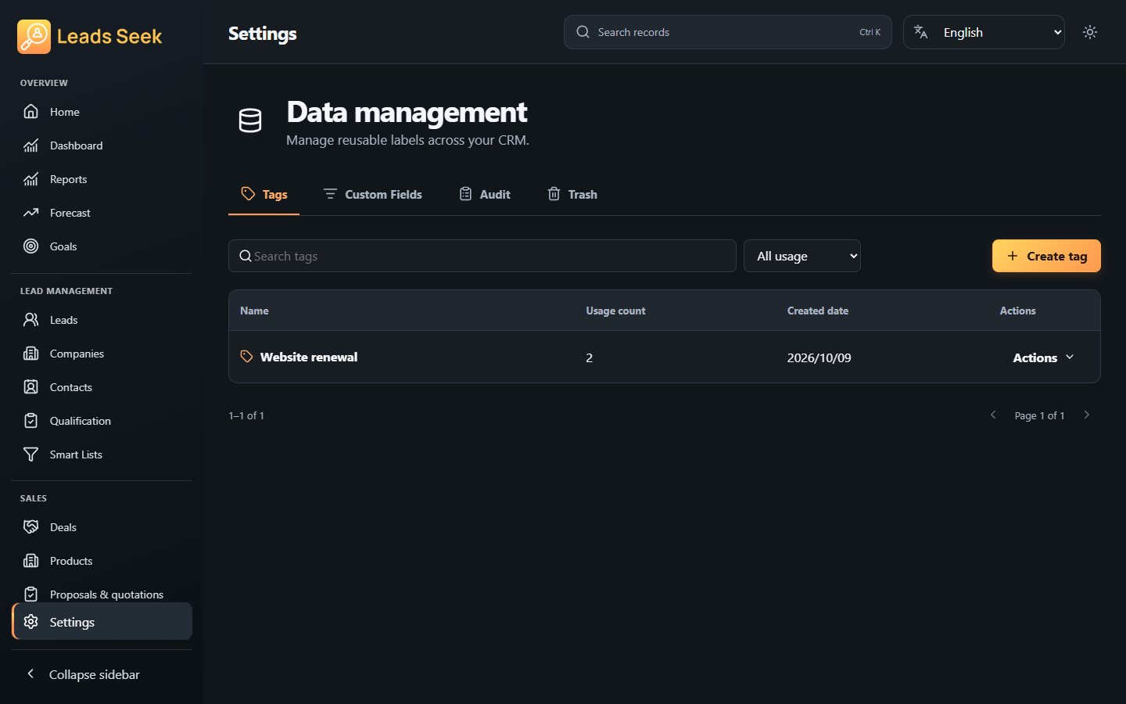1126x704 pixels.
Task: Open the Leads list
Action: pyautogui.click(x=102, y=320)
